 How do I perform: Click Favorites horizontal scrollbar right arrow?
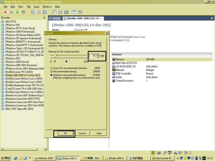(x=45, y=149)
